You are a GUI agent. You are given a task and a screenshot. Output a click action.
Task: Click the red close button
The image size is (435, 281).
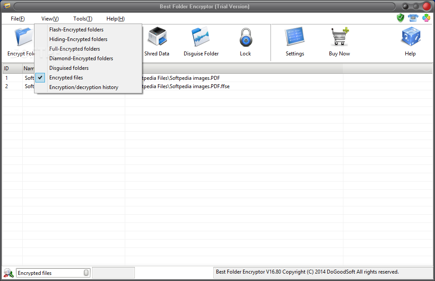426,7
